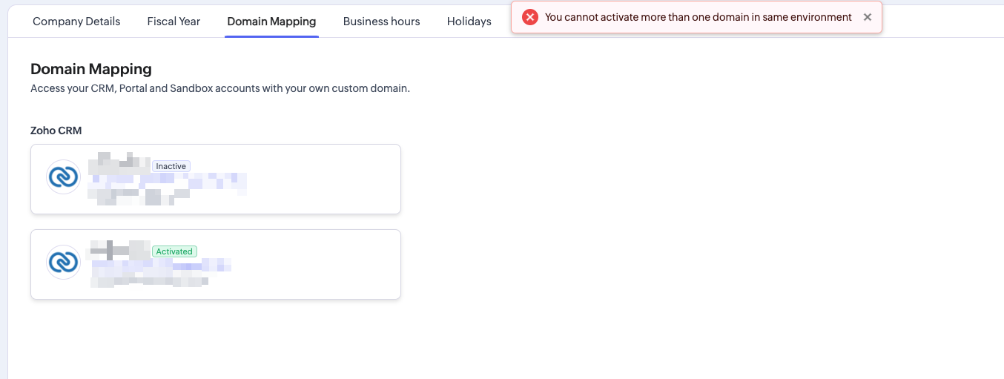
Task: Switch to the Fiscal Year tab
Action: click(x=174, y=22)
